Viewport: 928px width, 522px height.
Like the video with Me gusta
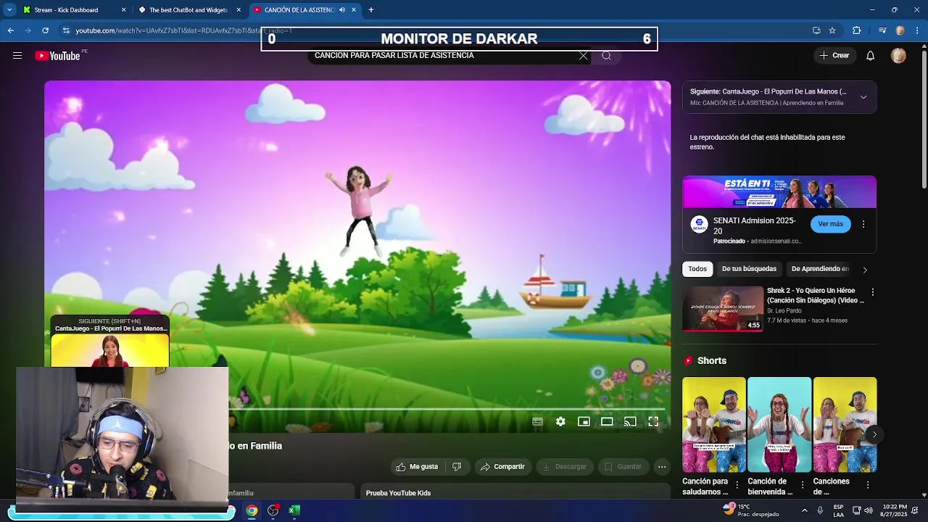click(417, 467)
